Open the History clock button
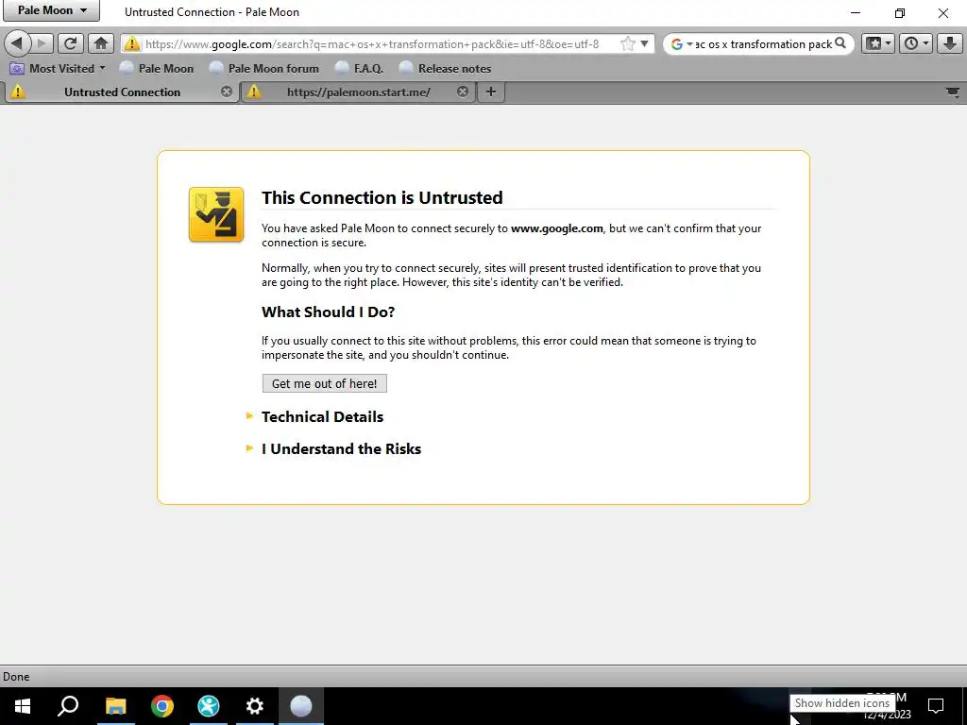Image resolution: width=967 pixels, height=725 pixels. tap(911, 43)
